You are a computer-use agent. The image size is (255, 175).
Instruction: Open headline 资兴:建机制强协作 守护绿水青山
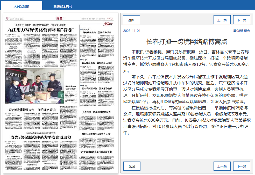pos(32,110)
